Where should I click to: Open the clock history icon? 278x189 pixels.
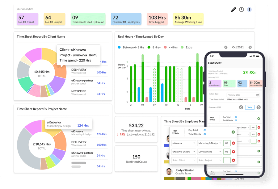tap(241, 10)
